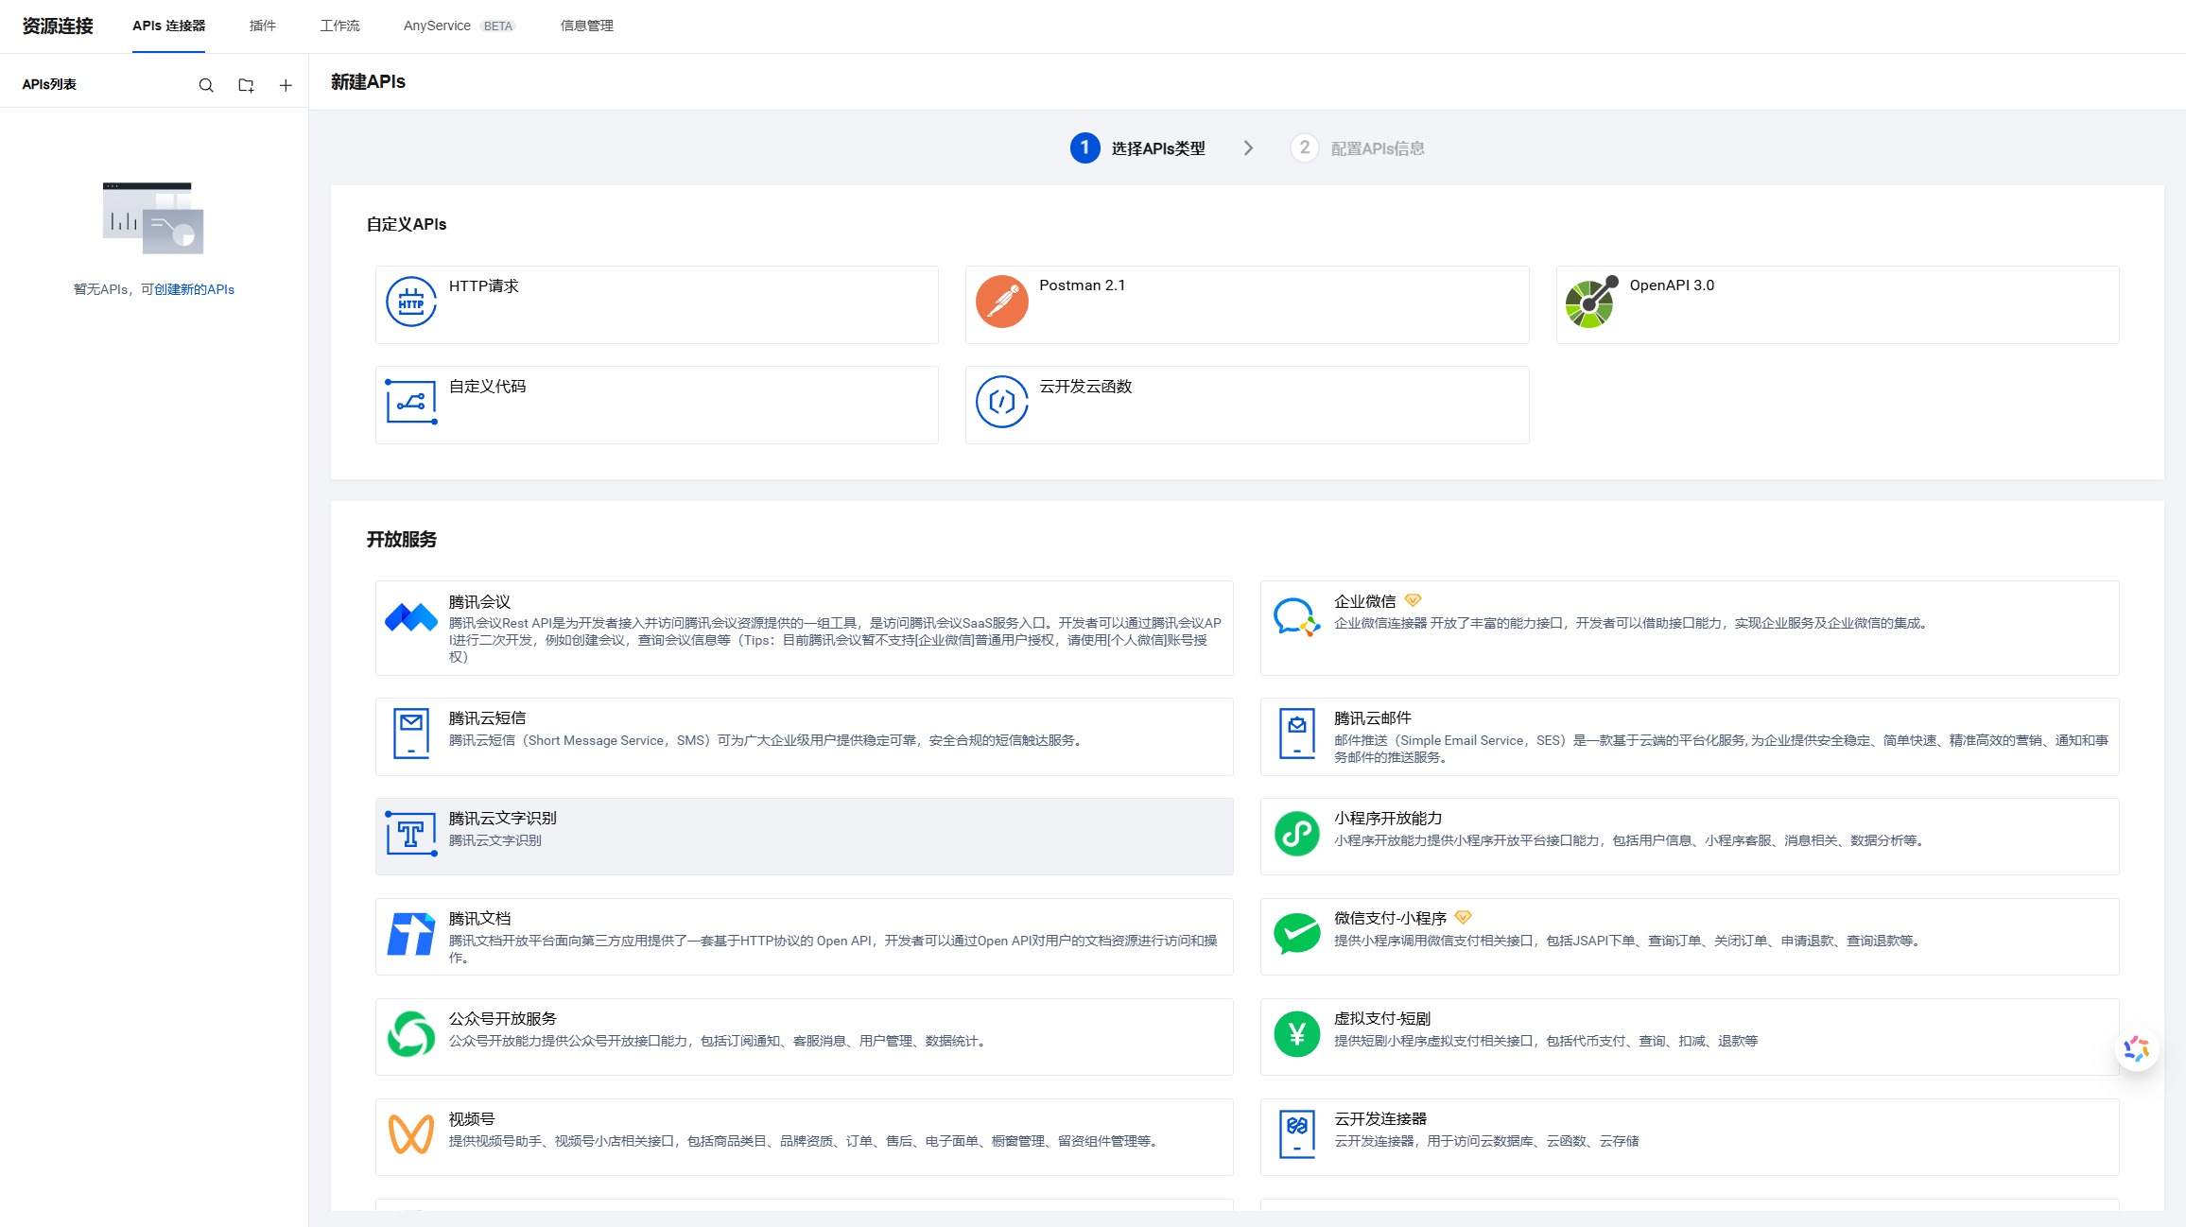Click the 腾讯云文字识别 icon
This screenshot has width=2186, height=1227.
click(411, 834)
